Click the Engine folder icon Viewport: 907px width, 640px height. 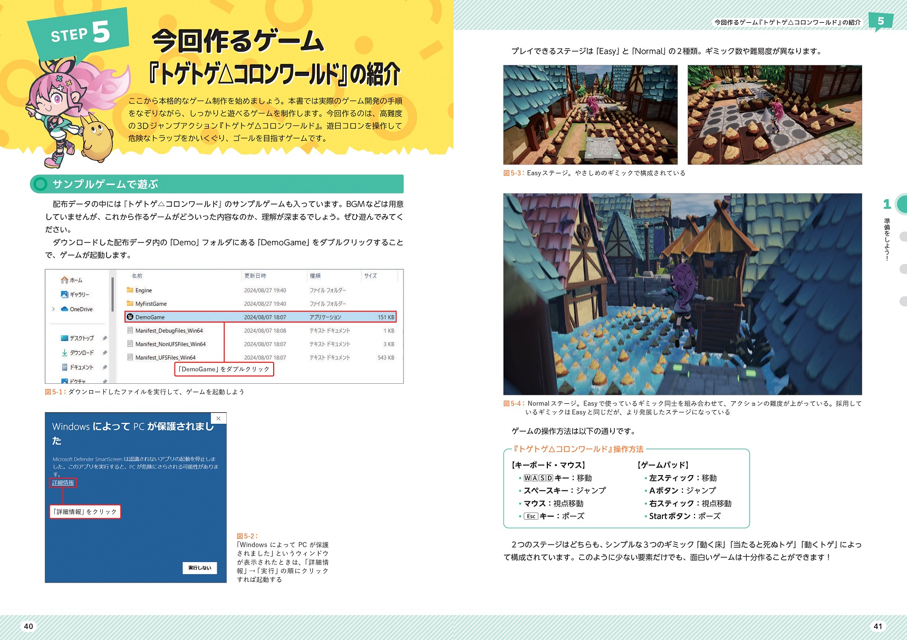point(130,290)
